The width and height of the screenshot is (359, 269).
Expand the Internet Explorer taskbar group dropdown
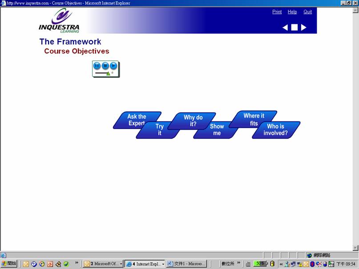(163, 264)
